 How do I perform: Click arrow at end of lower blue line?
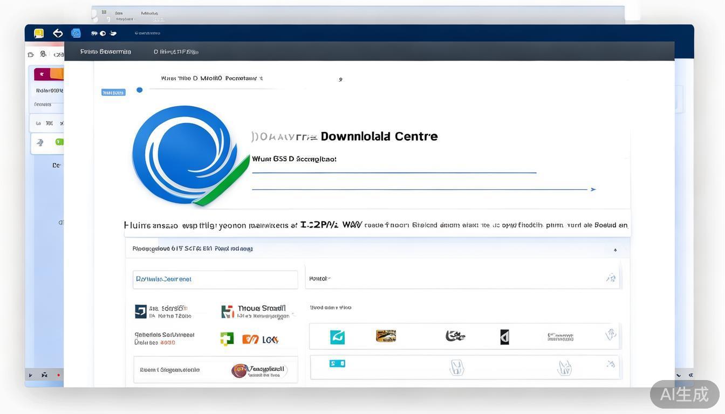tap(593, 189)
